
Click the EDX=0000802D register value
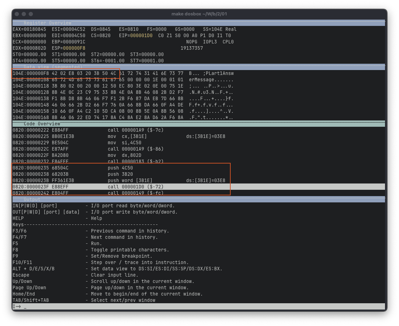click(x=29, y=48)
